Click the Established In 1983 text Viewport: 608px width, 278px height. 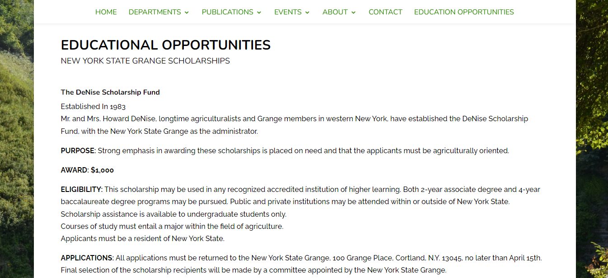(x=93, y=107)
